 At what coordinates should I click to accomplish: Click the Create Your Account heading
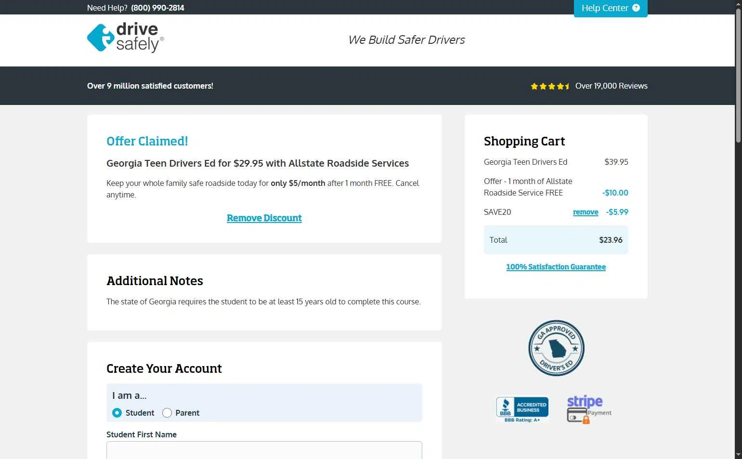click(164, 368)
